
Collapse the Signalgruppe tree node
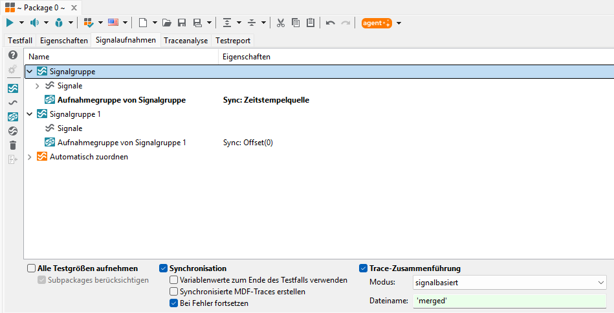pyautogui.click(x=29, y=72)
